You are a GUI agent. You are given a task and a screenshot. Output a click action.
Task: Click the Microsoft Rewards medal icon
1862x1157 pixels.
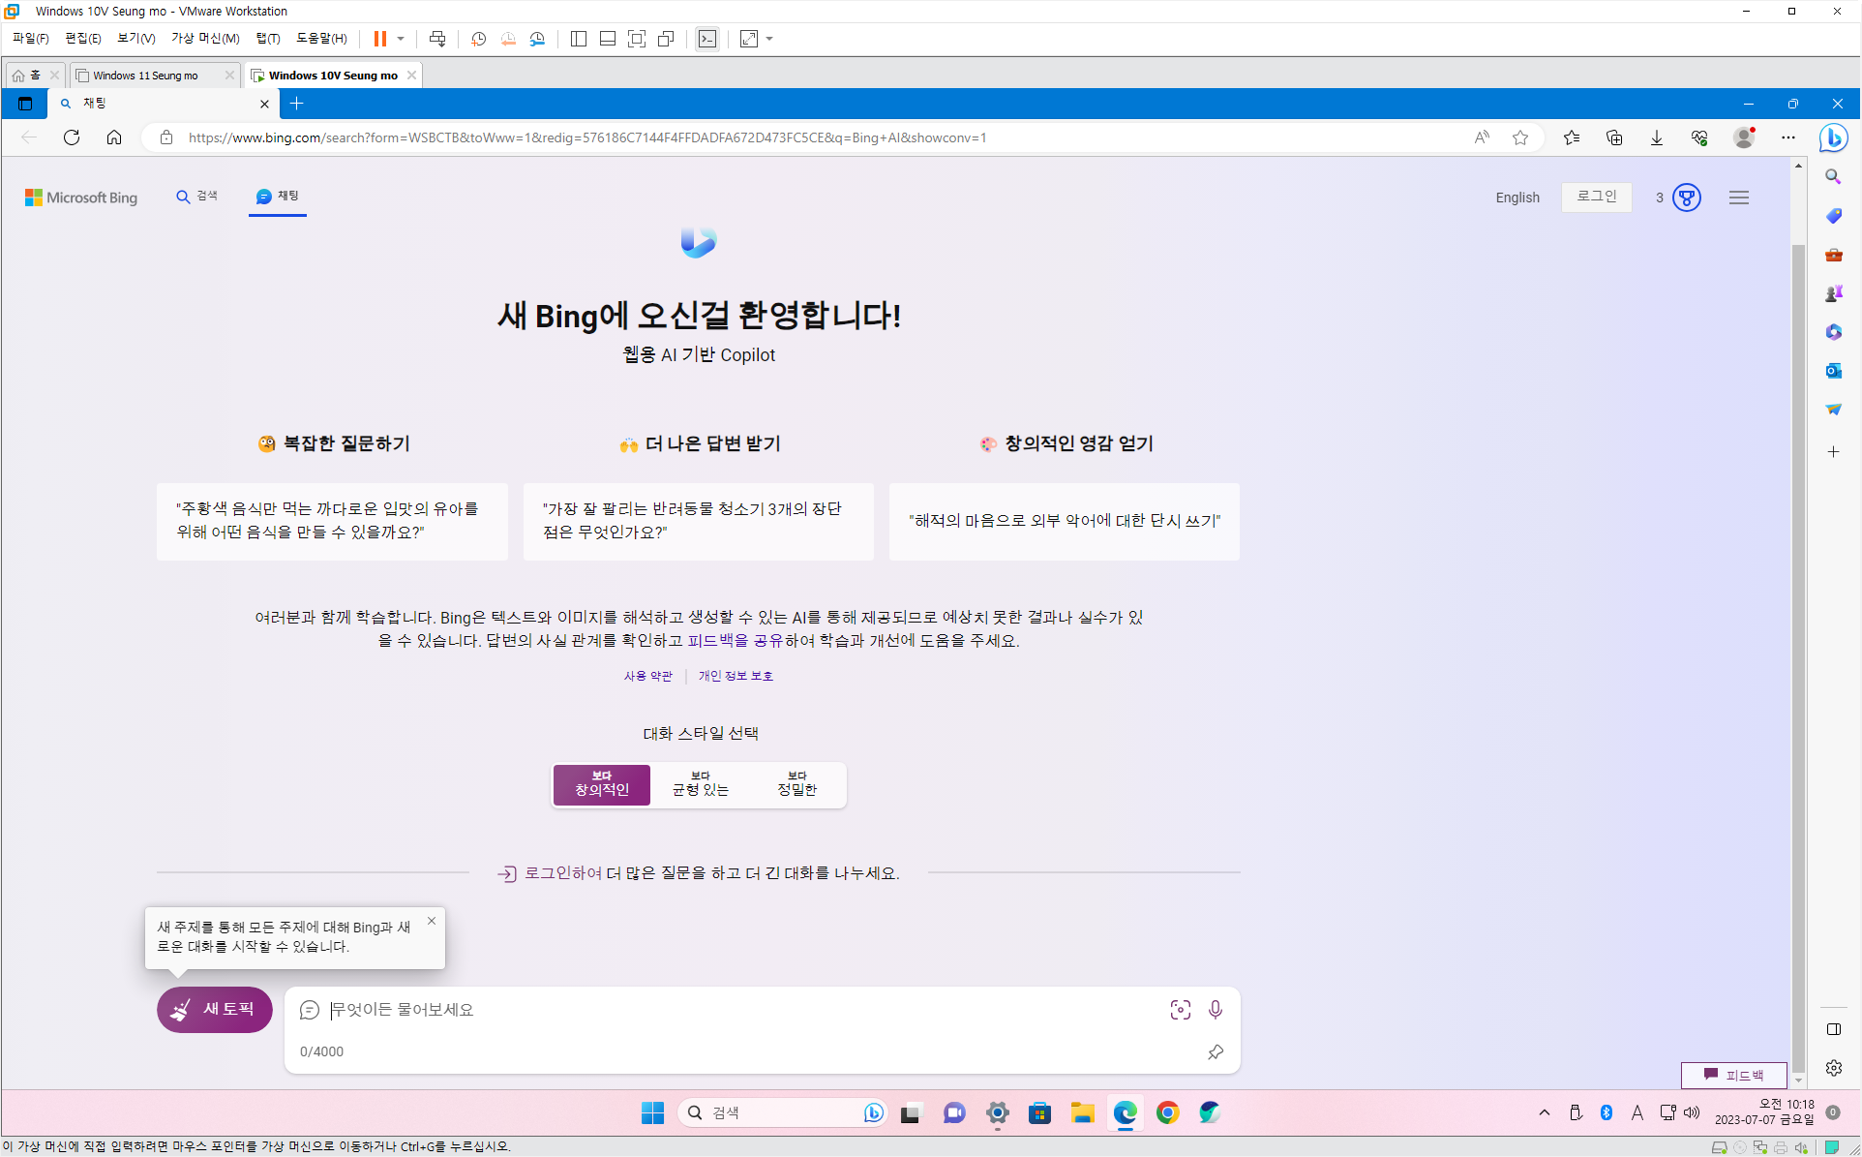1687,198
